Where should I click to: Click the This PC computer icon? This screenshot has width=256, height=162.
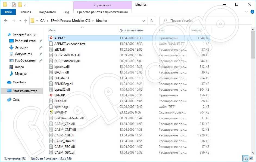tap(9, 91)
